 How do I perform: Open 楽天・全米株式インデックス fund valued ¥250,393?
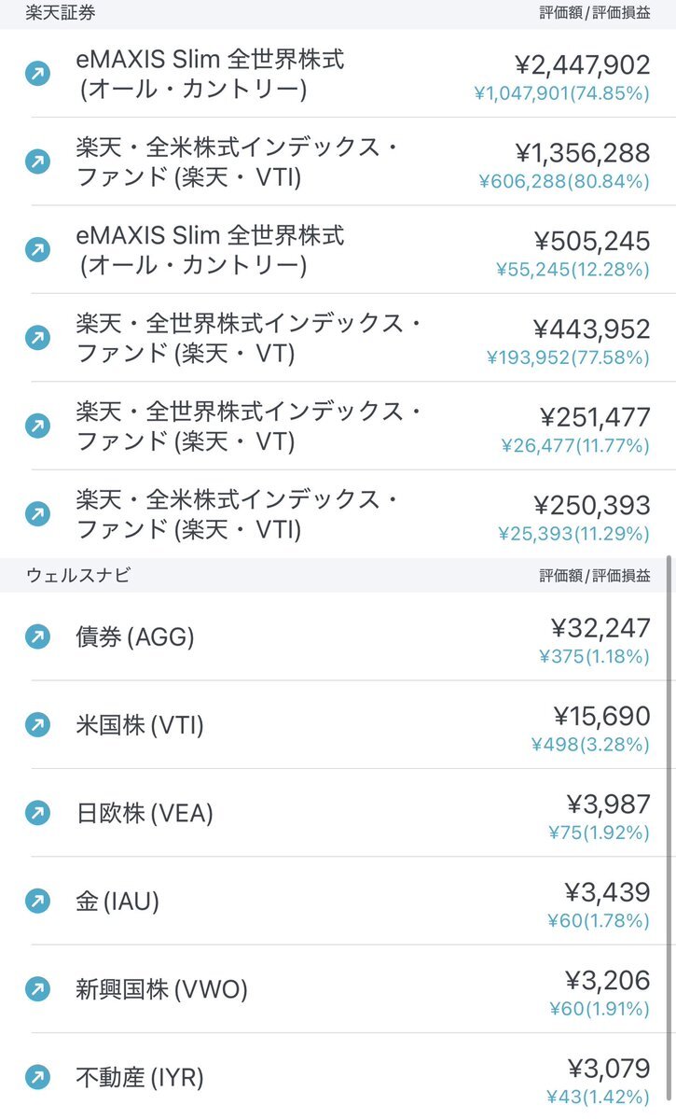click(x=338, y=514)
